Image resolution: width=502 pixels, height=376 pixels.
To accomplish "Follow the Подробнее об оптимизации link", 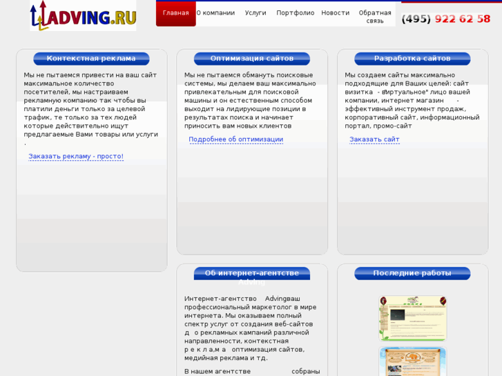I will [x=236, y=139].
